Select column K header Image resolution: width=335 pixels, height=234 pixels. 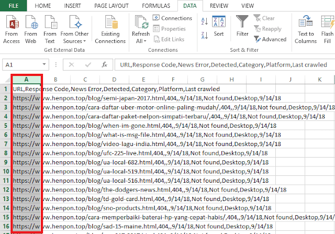[320, 80]
